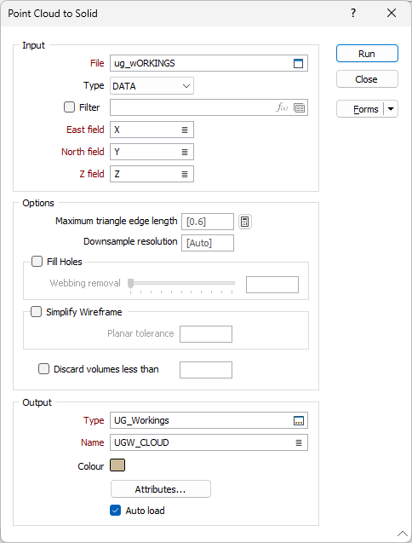Open East field list selector icon
This screenshot has height=543, width=412.
click(x=185, y=130)
